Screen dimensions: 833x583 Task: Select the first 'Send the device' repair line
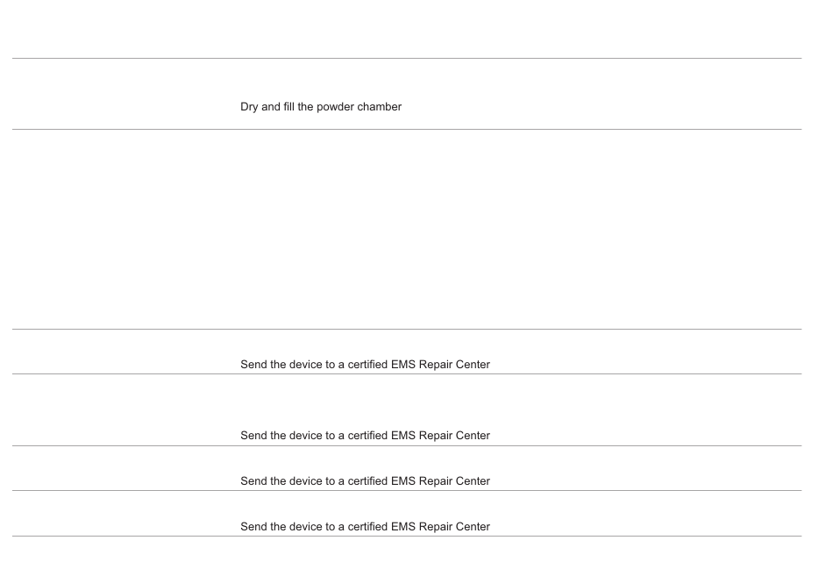(x=365, y=364)
